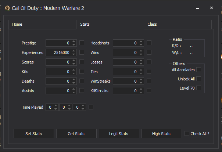Apply the High Stats preset
Image resolution: width=222 pixels, height=152 pixels.
tap(162, 134)
